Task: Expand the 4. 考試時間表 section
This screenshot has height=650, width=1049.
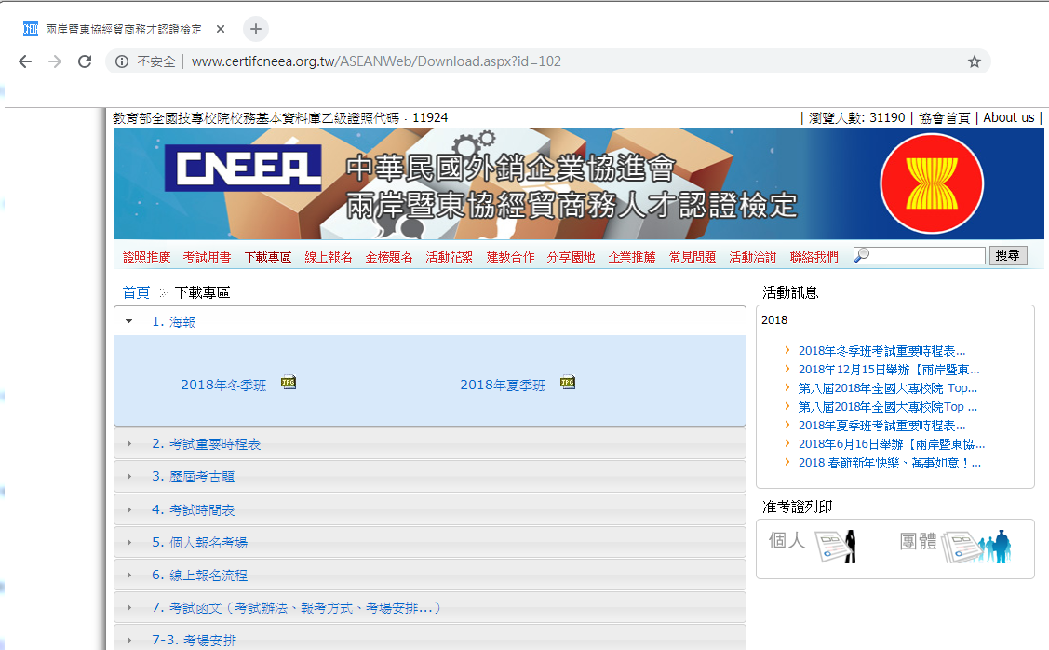Action: coord(429,509)
